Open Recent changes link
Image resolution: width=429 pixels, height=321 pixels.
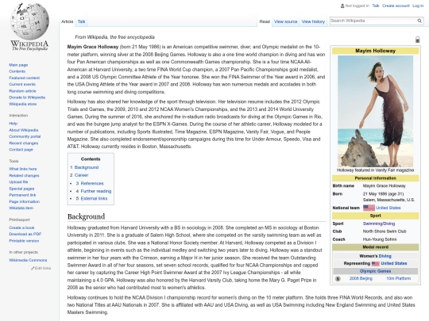(x=24, y=143)
